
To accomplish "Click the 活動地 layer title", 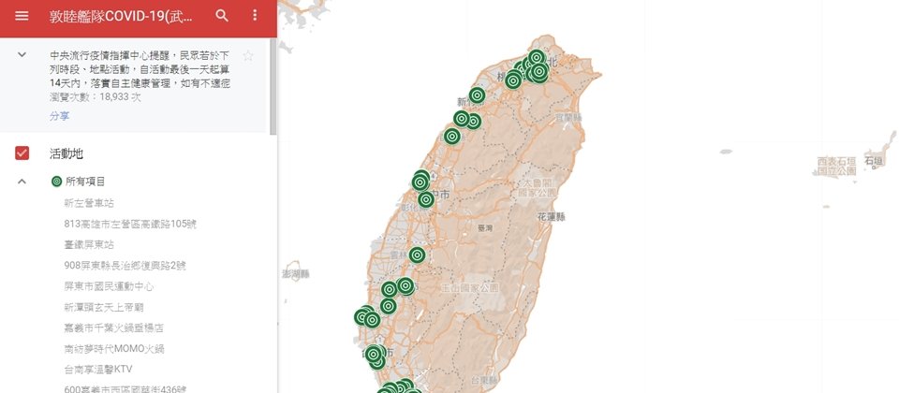I will point(66,153).
